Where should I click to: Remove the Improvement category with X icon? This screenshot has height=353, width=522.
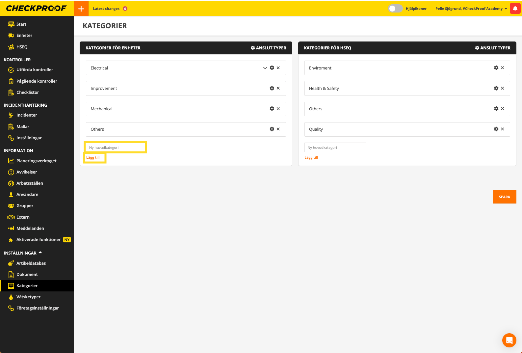point(278,88)
